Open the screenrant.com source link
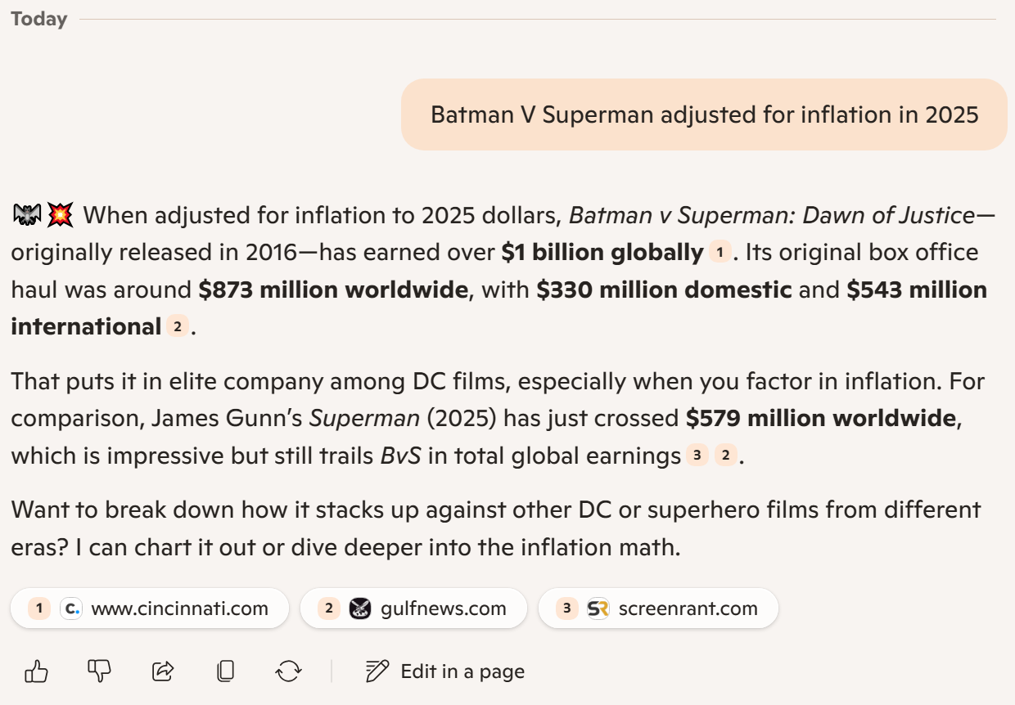This screenshot has height=705, width=1015. (x=658, y=608)
